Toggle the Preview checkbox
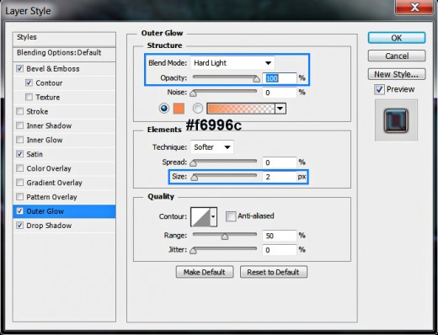 [x=379, y=89]
